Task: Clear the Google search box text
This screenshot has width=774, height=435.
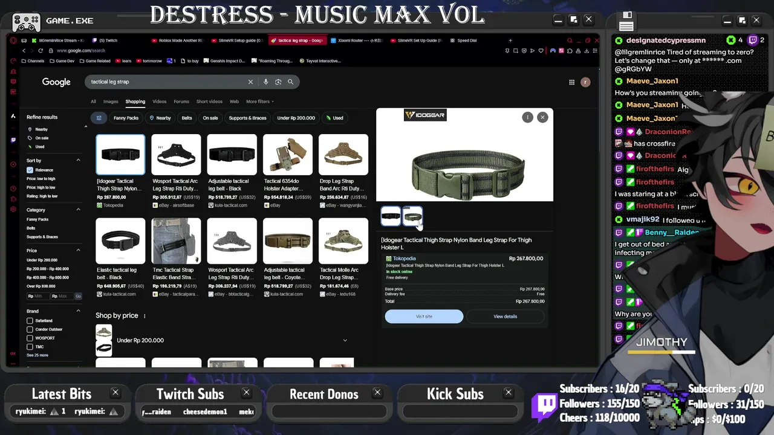Action: [x=250, y=82]
